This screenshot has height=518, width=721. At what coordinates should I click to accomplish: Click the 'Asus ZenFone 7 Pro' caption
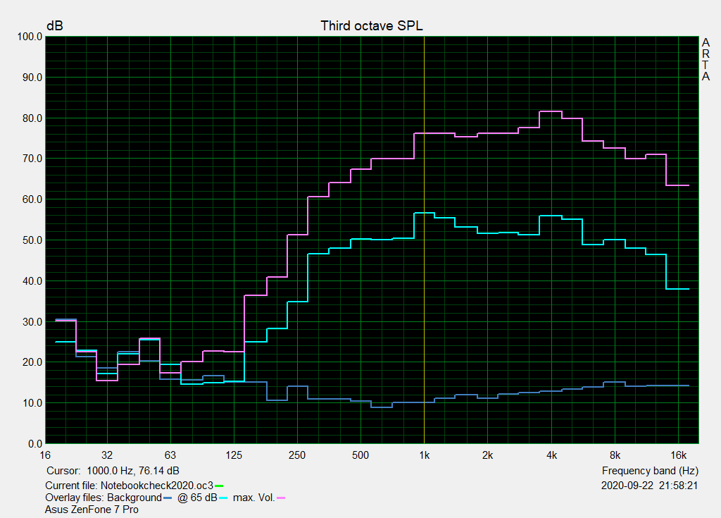pyautogui.click(x=92, y=509)
